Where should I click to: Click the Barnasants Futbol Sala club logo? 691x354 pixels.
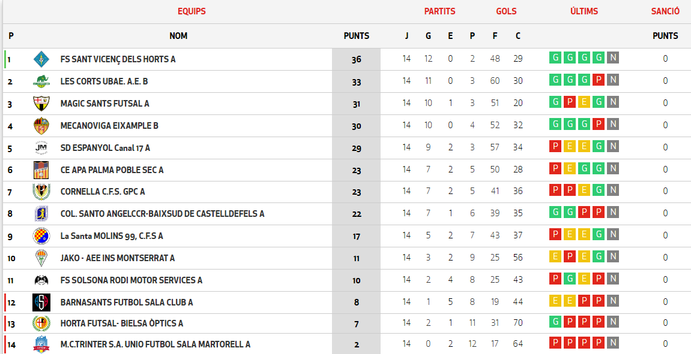click(40, 302)
